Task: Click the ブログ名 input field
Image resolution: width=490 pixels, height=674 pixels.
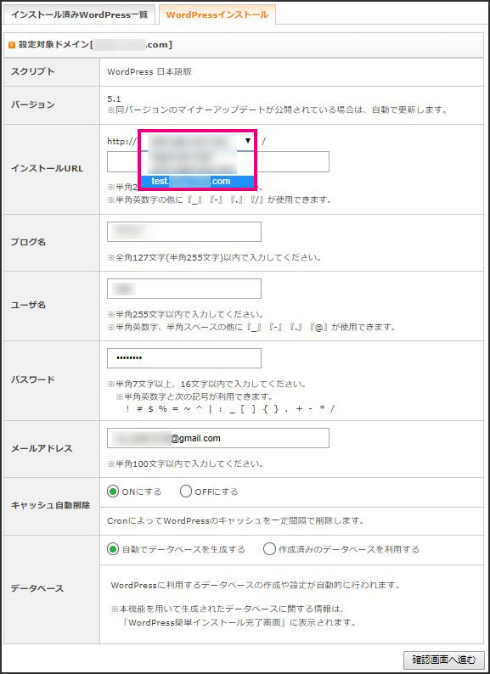Action: tap(184, 232)
